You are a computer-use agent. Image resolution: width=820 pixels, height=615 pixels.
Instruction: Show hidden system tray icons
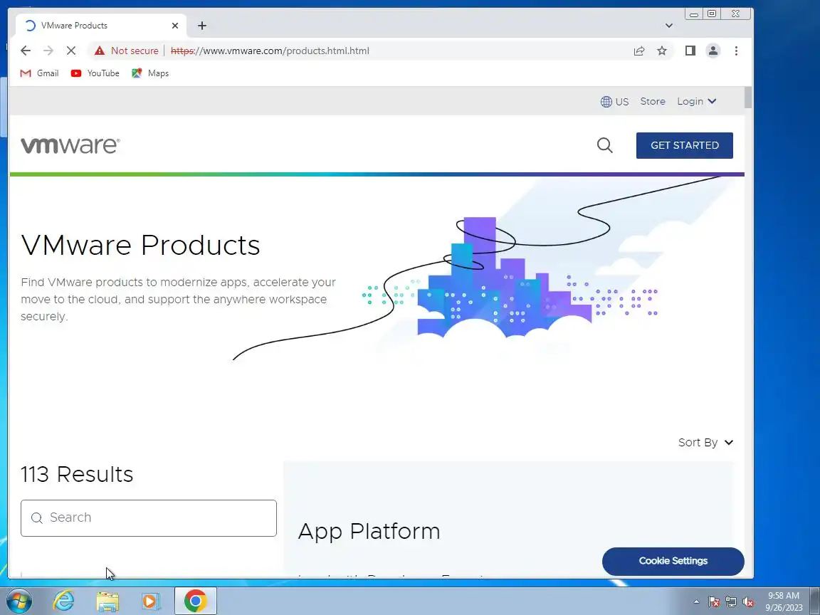pyautogui.click(x=696, y=602)
